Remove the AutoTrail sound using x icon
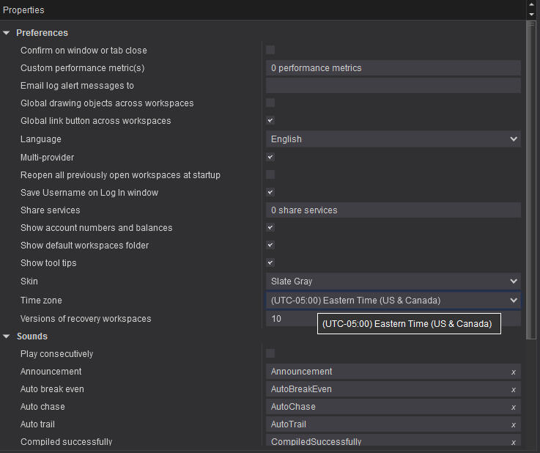Viewport: 540px width, 453px height. pos(513,425)
